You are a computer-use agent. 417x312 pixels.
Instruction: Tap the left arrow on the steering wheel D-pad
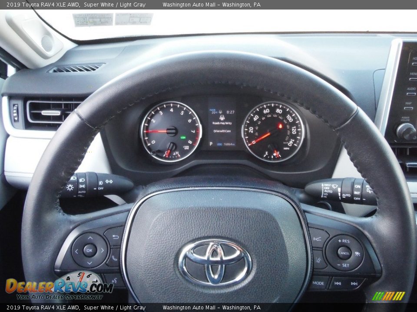[76, 251]
